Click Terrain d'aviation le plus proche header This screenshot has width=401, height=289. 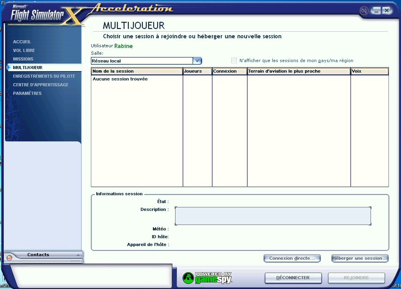point(299,71)
